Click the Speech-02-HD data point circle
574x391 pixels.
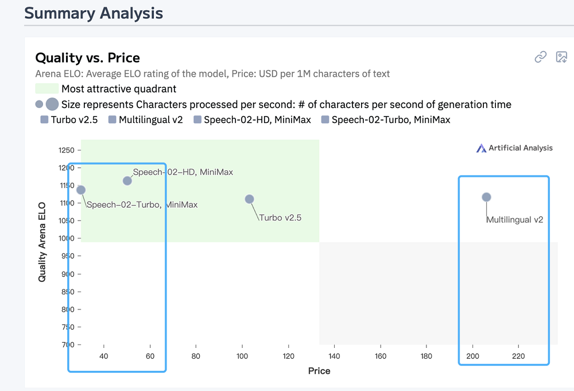tap(127, 181)
